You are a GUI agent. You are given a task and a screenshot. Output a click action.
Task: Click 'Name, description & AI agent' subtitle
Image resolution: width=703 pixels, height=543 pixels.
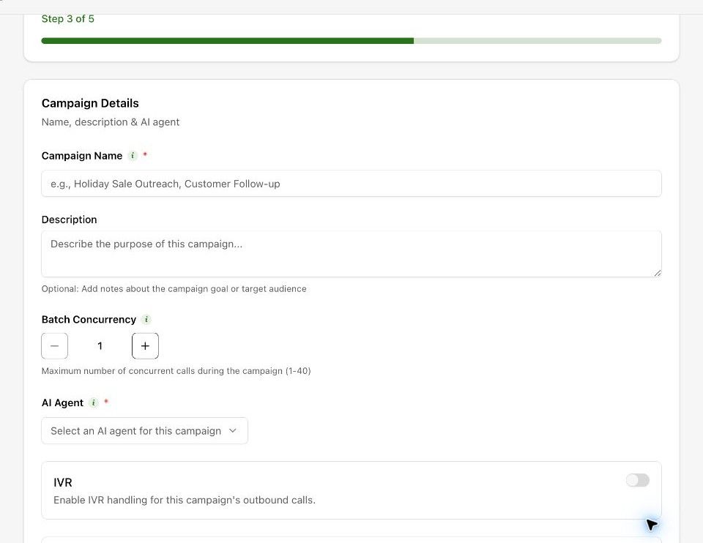tap(111, 122)
